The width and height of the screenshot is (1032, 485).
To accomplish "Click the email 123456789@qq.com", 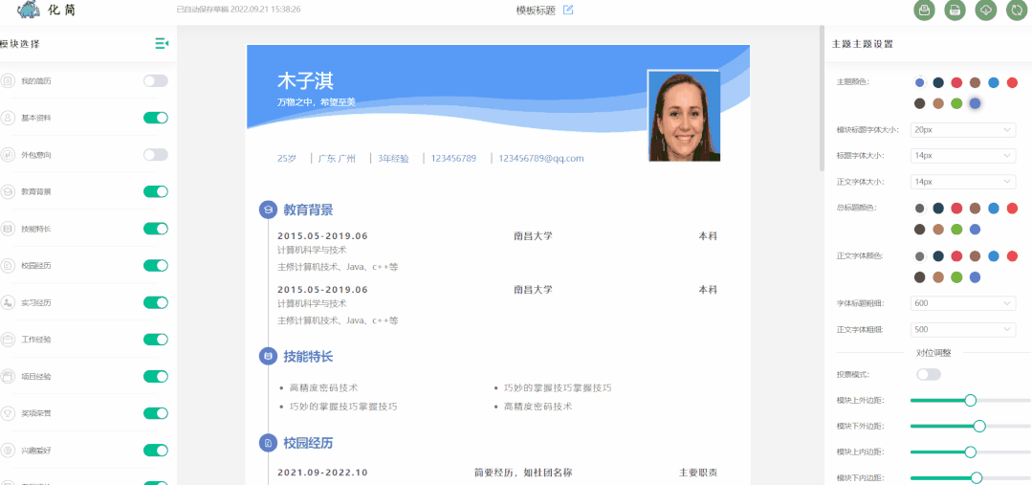I will [x=541, y=159].
